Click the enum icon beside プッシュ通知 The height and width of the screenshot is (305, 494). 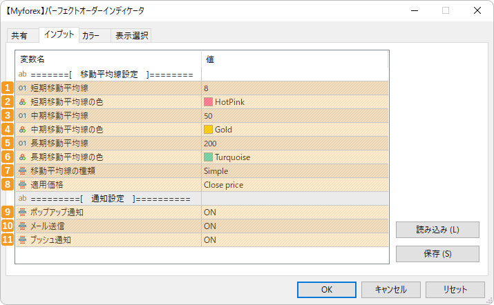click(22, 240)
